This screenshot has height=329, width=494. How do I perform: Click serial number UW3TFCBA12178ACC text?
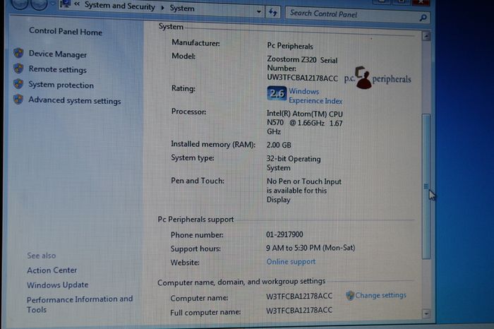[303, 78]
